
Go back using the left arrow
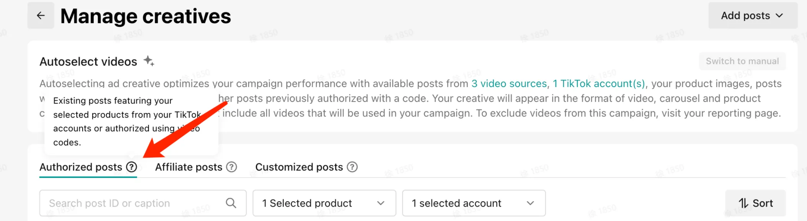click(41, 16)
